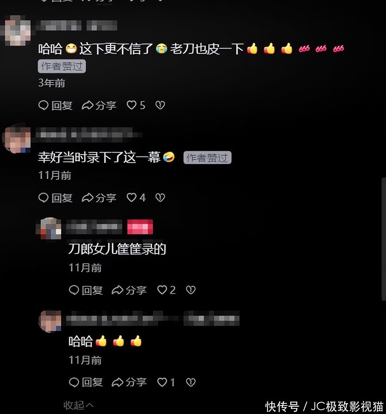Share the 老刀也皮一下 comment
386x414 pixels.
99,106
